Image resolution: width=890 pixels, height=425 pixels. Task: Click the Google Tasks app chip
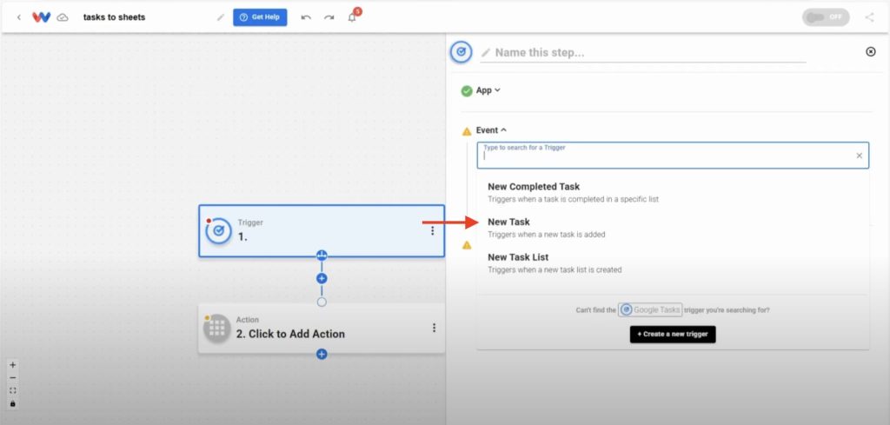click(650, 309)
